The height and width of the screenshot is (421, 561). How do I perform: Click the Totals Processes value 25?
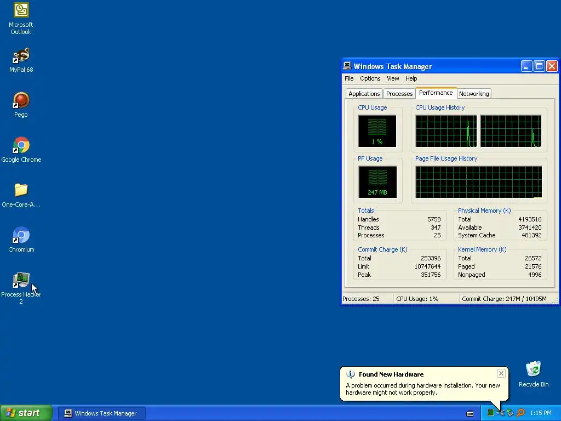tap(437, 235)
